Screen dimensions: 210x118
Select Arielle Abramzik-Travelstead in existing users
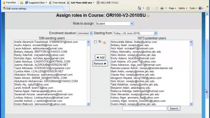(x=50, y=42)
